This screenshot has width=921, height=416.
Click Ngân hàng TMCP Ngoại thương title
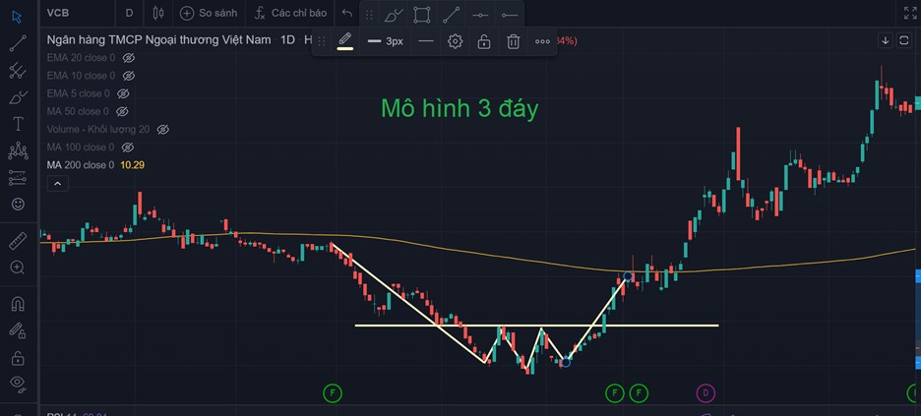[x=159, y=40]
